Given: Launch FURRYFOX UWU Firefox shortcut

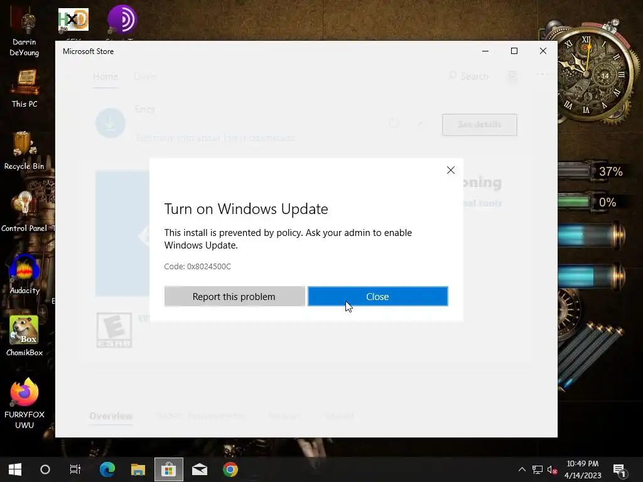Looking at the screenshot, I should tap(24, 404).
